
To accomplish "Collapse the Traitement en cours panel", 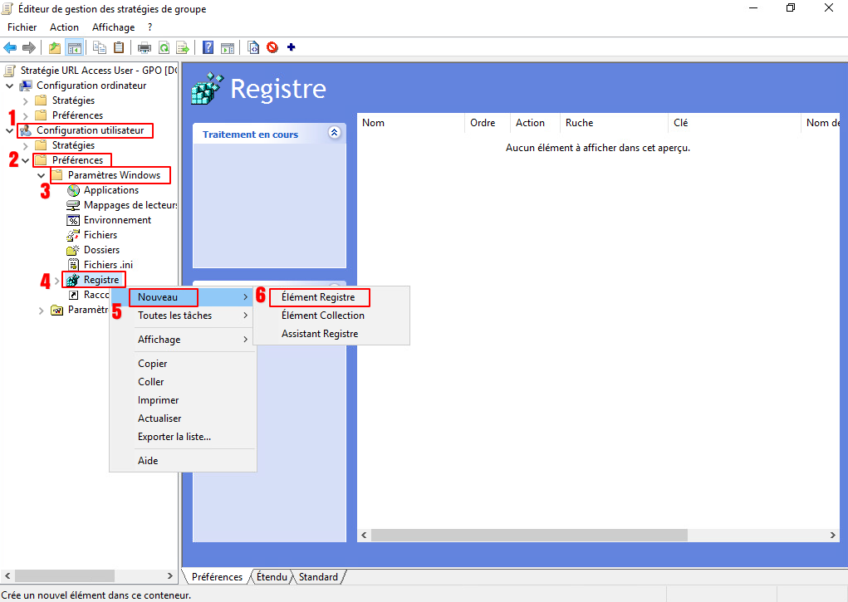I will coord(334,133).
